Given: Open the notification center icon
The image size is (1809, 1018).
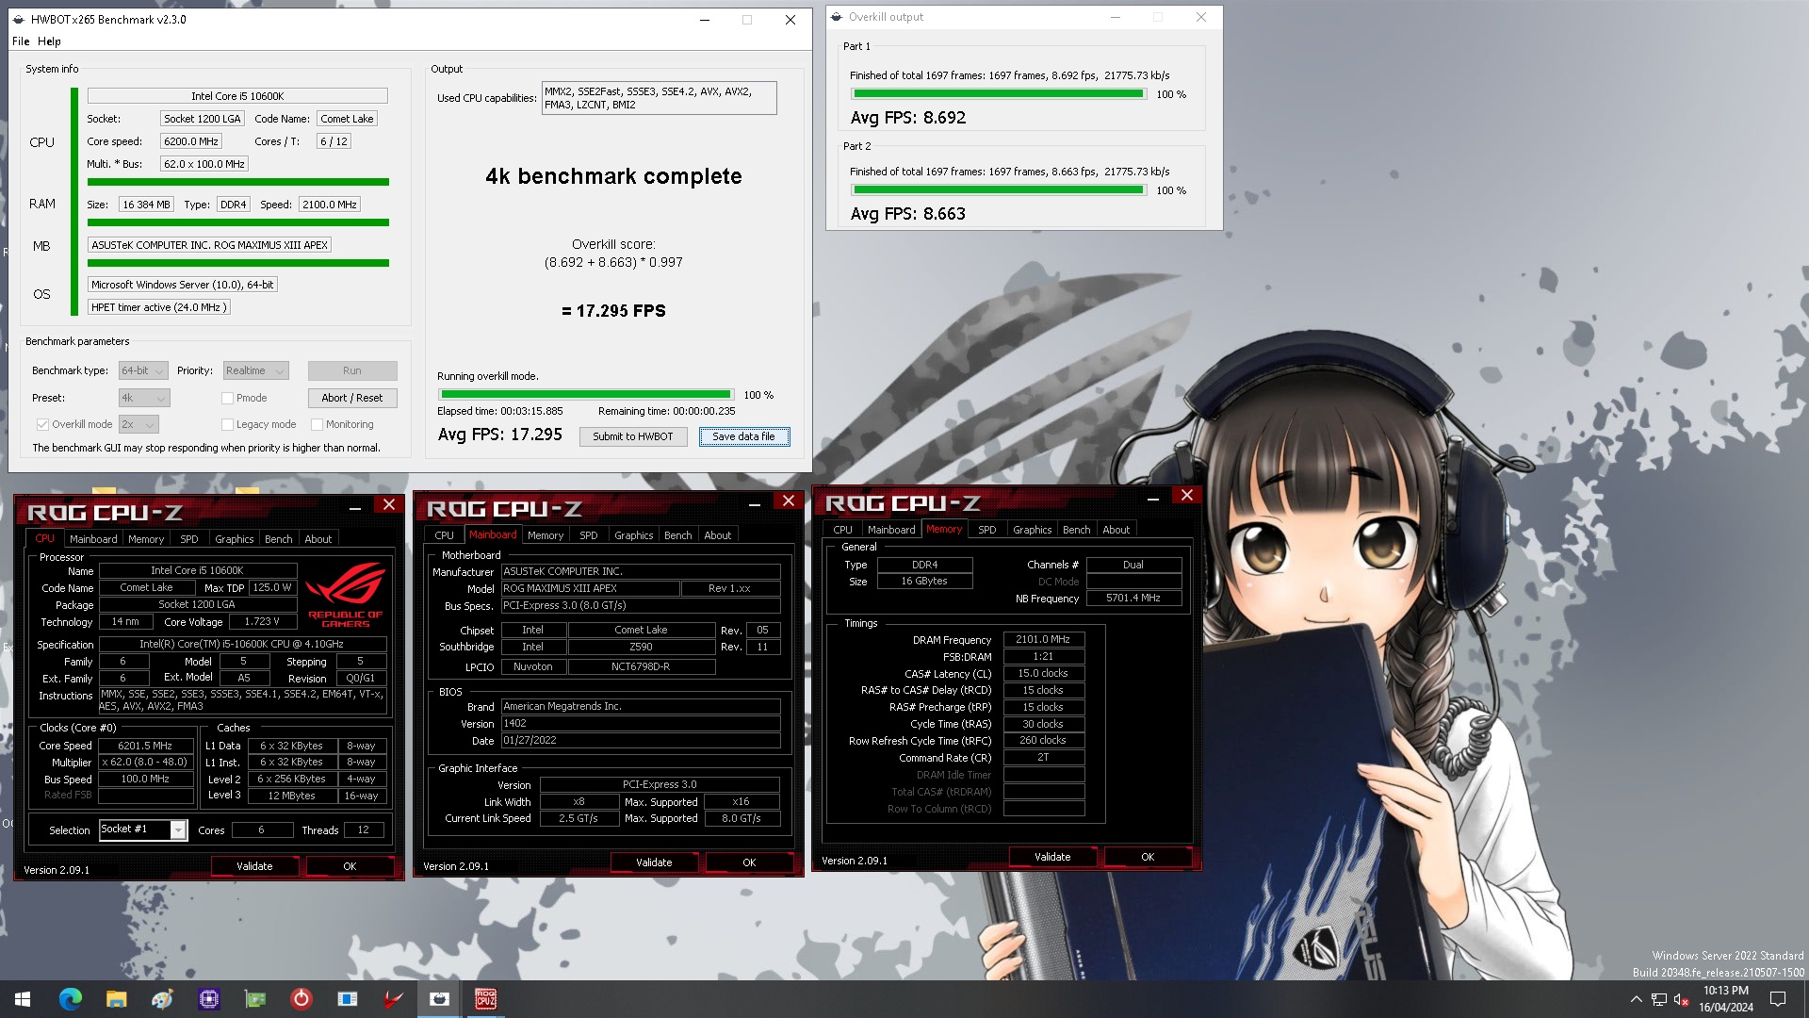Looking at the screenshot, I should click(1778, 999).
